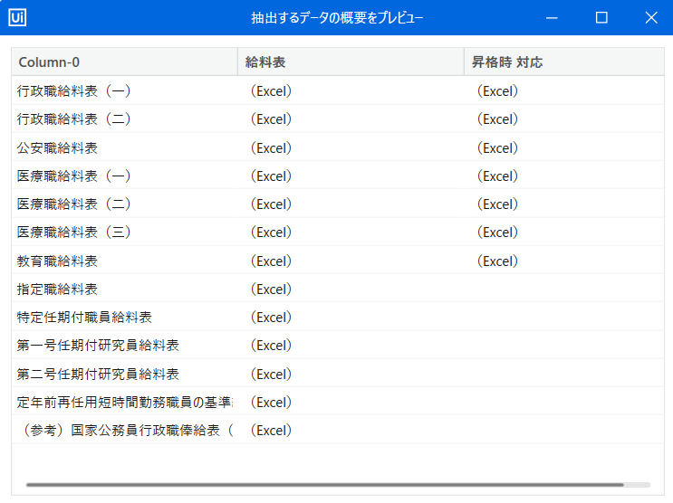The height and width of the screenshot is (503, 673).
Task: Select the 医療職給料表（三） cell
Action: click(124, 232)
